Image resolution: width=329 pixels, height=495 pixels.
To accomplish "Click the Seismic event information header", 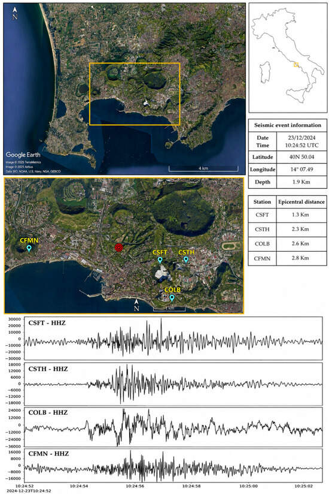I will click(x=287, y=125).
